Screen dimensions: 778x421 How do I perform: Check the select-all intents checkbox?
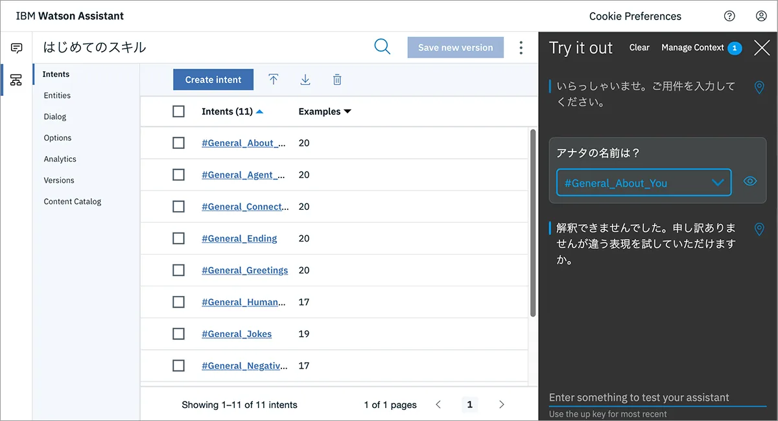179,111
